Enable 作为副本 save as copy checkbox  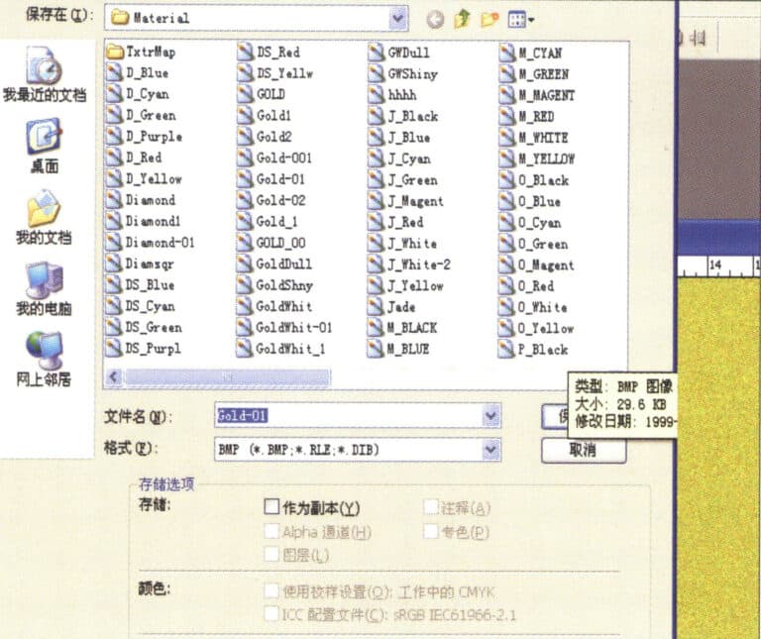[x=272, y=507]
